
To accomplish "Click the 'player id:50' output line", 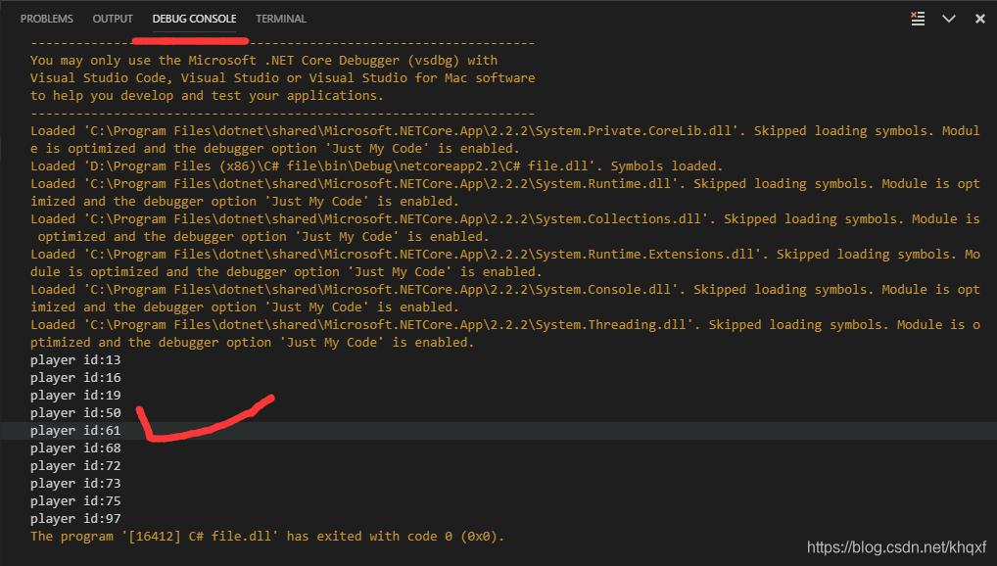I will tap(75, 413).
